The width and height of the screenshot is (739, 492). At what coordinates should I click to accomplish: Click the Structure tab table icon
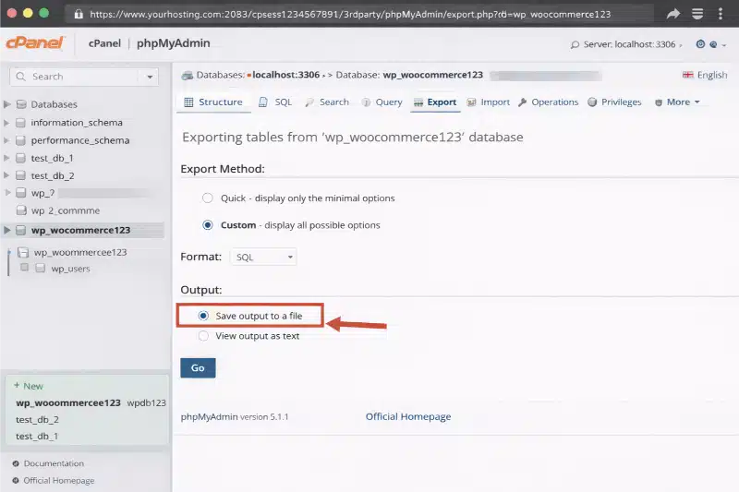pos(188,102)
